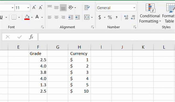
Task: Apply the Comma Style format
Action: tap(117, 17)
